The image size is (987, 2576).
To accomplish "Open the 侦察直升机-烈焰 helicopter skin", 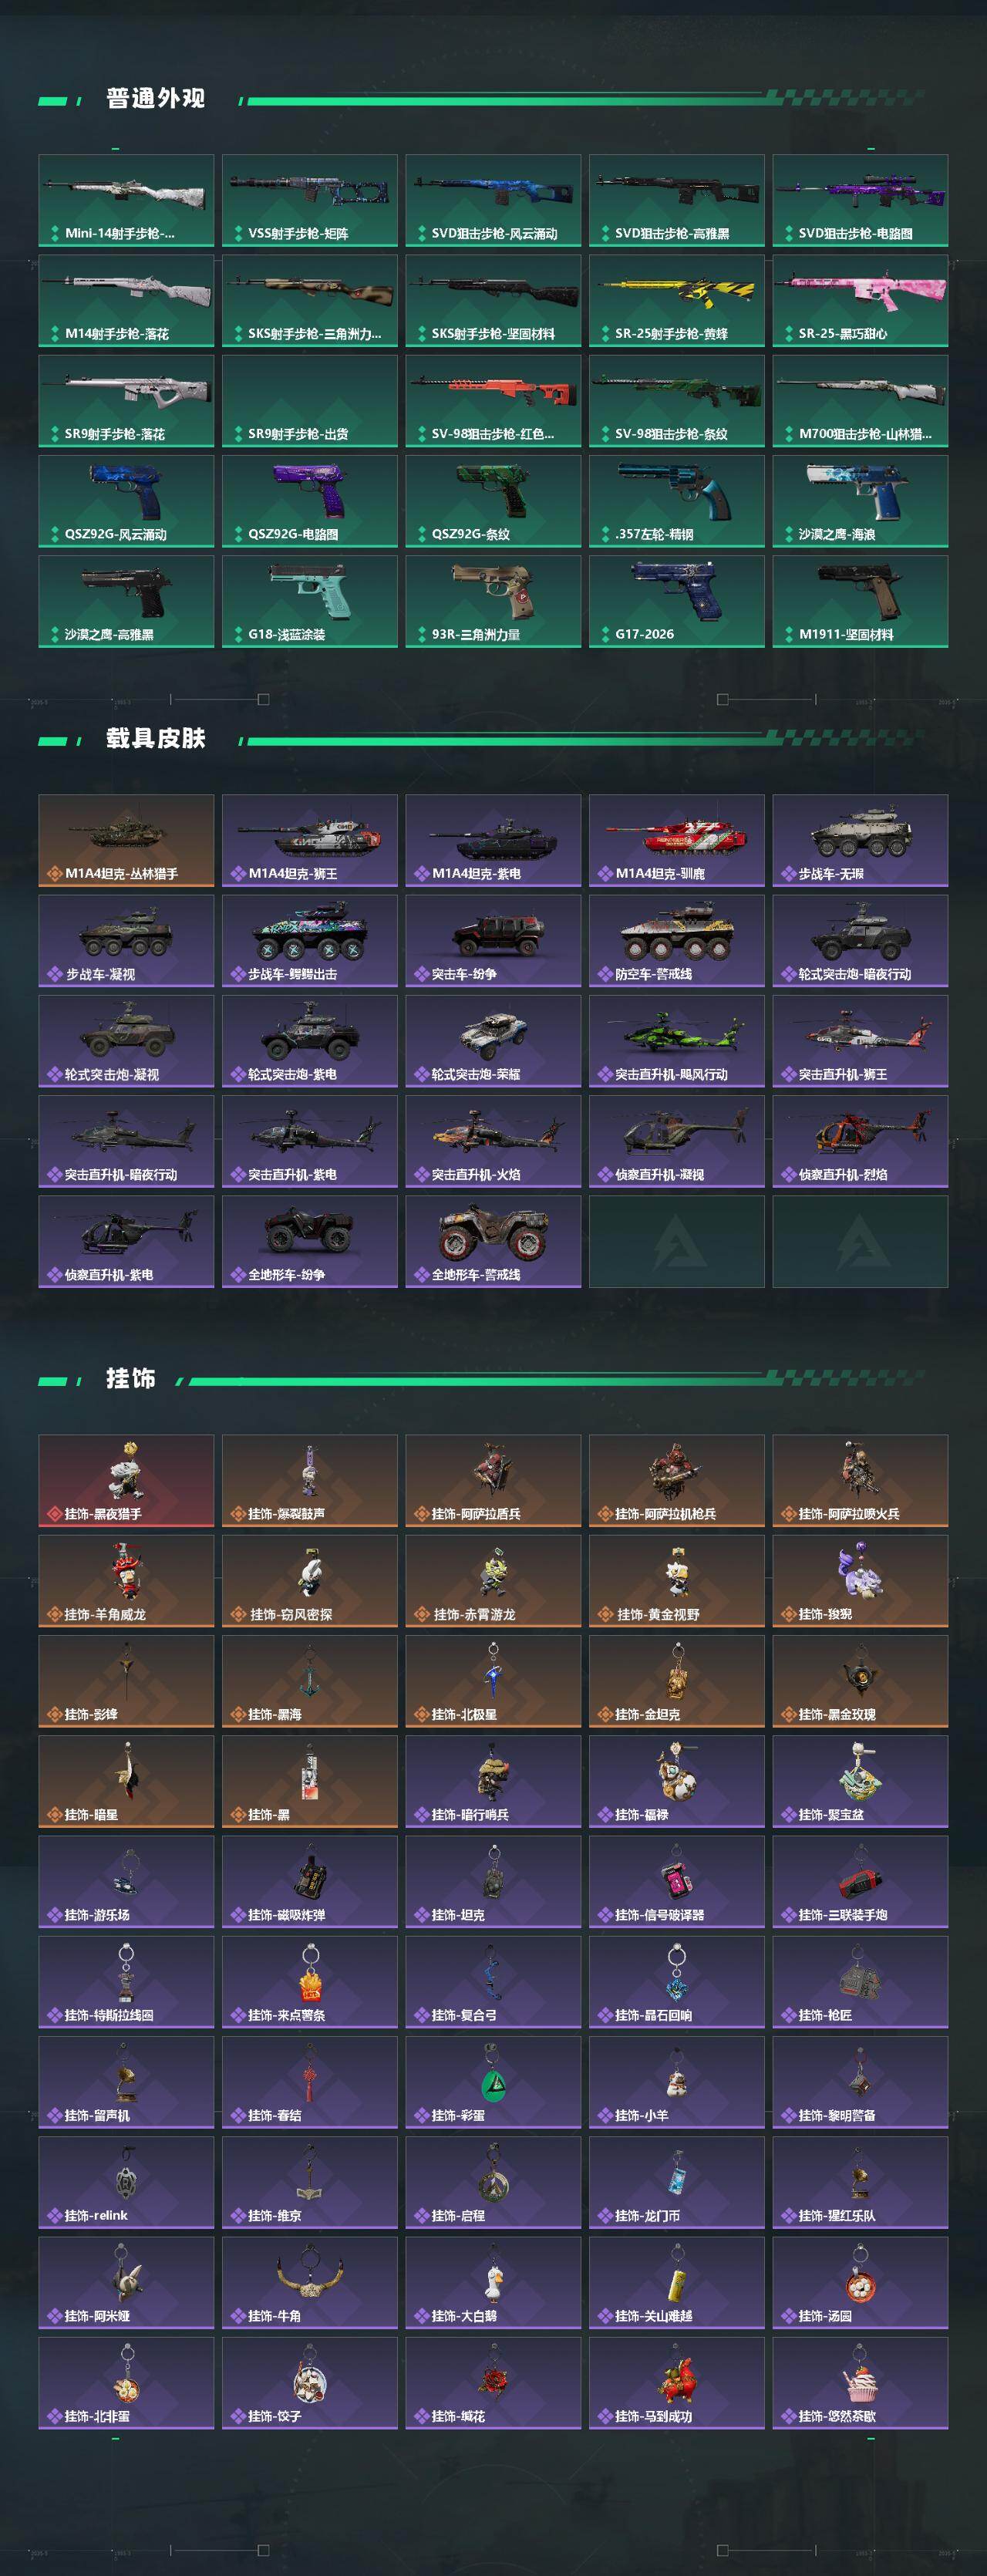I will pyautogui.click(x=860, y=1141).
